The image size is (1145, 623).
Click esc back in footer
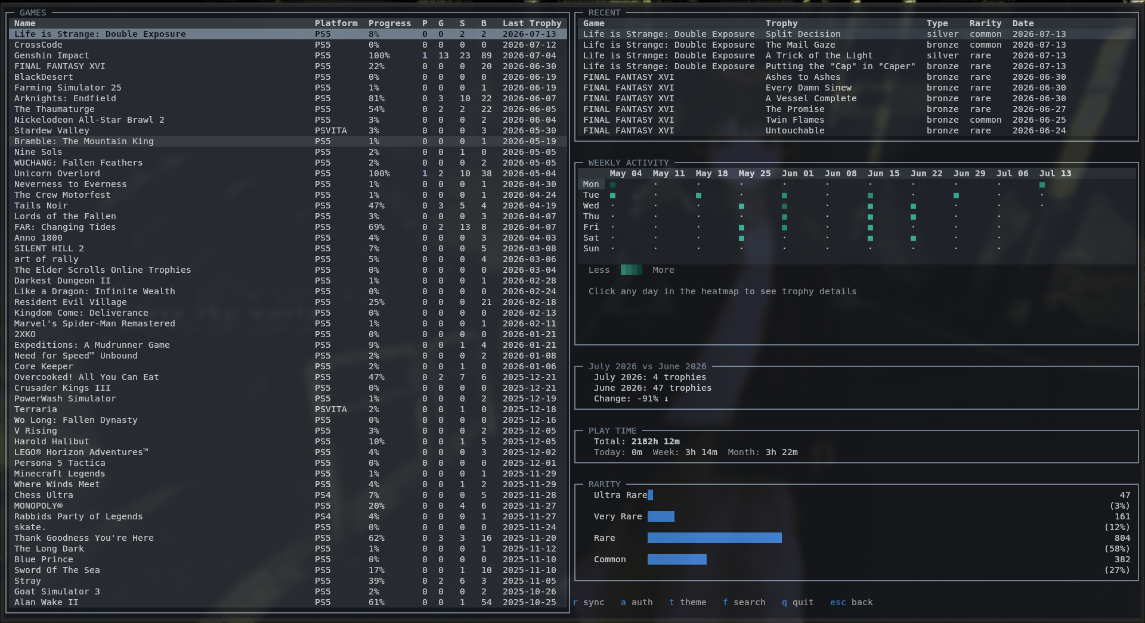pyautogui.click(x=852, y=602)
